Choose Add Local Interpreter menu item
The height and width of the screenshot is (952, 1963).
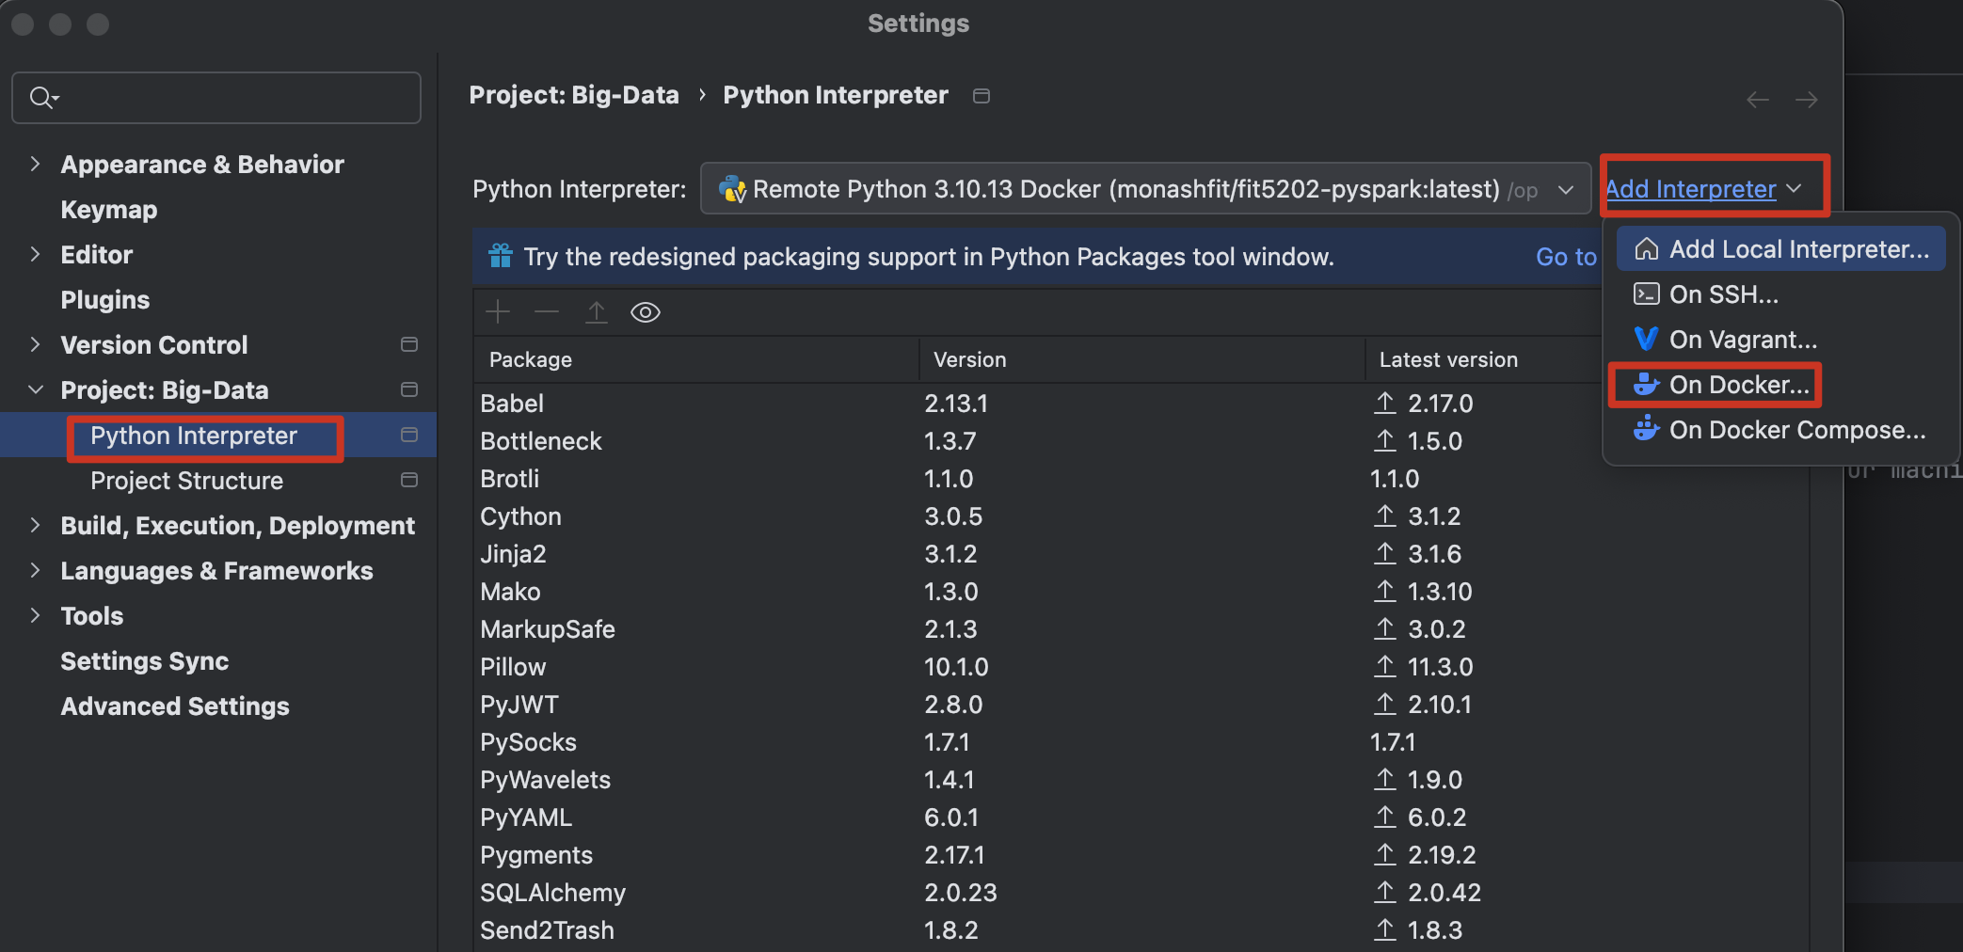click(1780, 248)
